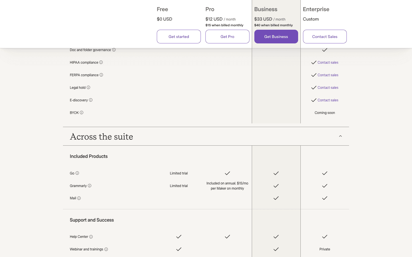
Task: Open info icon next to Legal hold
Action: tap(88, 87)
